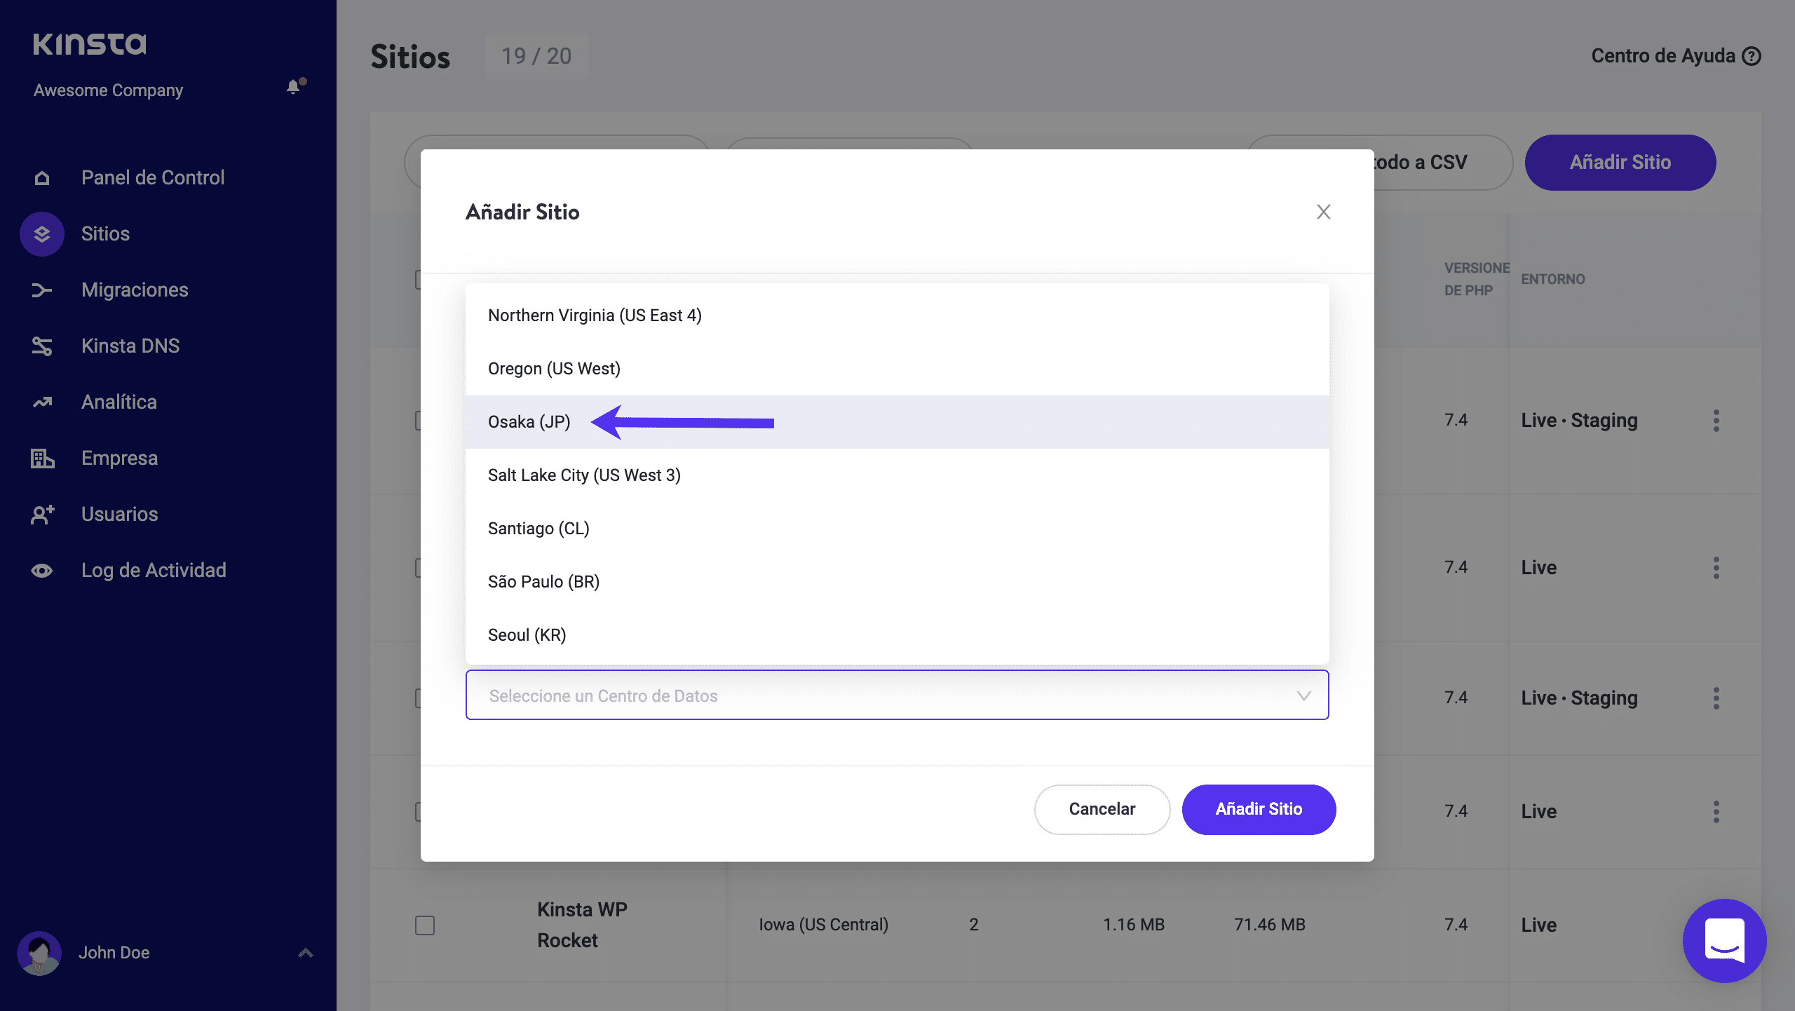The height and width of the screenshot is (1011, 1795).
Task: Check the Kinsta WP Rocket row checkbox
Action: (x=425, y=925)
